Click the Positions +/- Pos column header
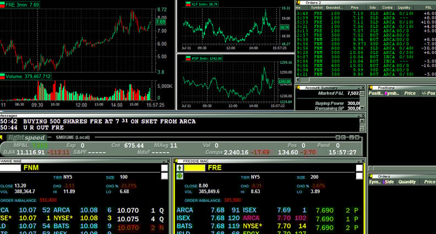Screen dimensions: 436x234 (x=428, y=93)
